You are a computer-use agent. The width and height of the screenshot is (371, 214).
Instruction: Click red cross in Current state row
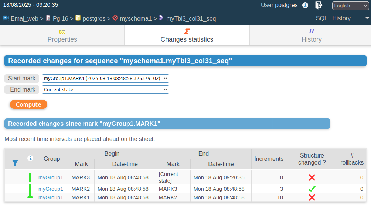point(312,177)
